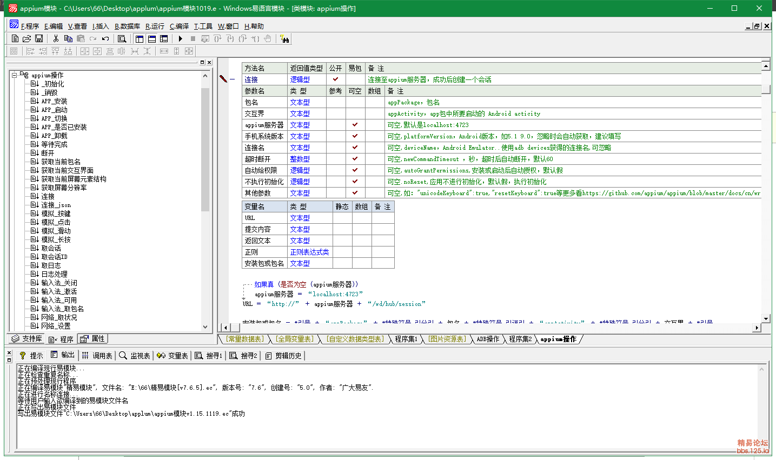The height and width of the screenshot is (460, 776).
Task: Click code editor scroll-down arrow
Action: (x=766, y=318)
